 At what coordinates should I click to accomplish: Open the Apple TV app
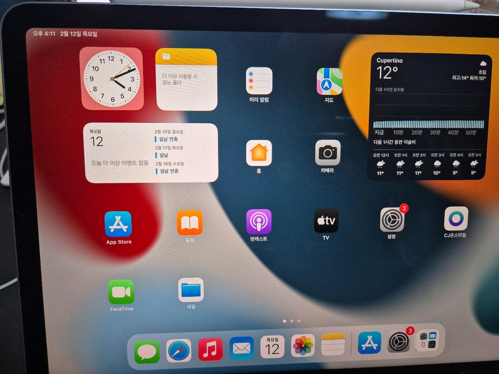(326, 221)
